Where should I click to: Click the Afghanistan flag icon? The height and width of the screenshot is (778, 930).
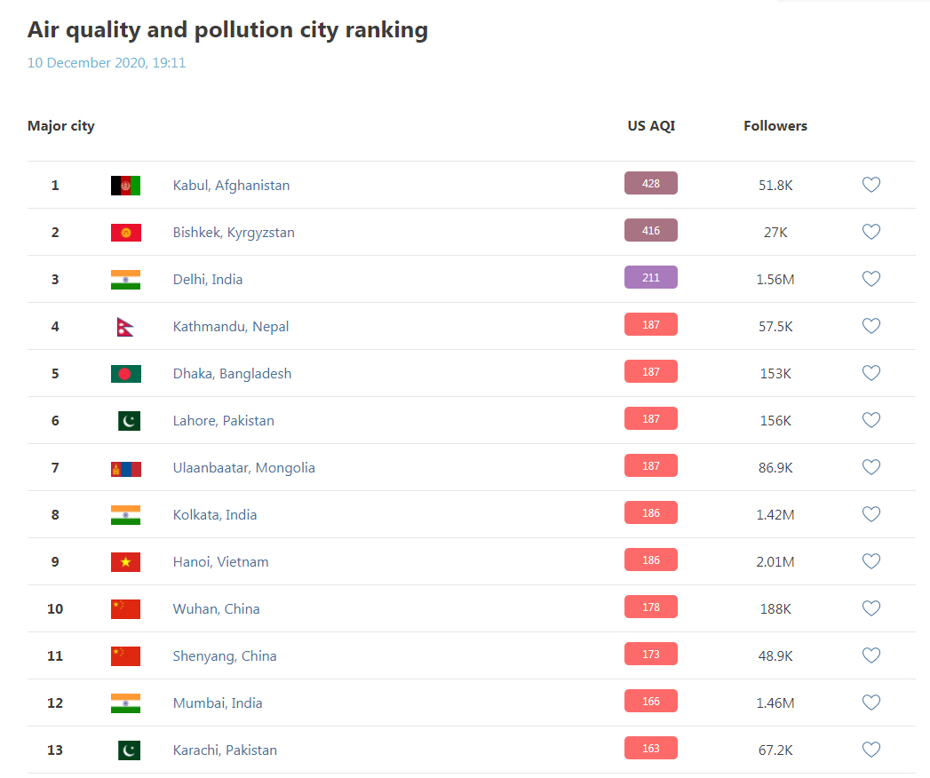click(x=126, y=186)
